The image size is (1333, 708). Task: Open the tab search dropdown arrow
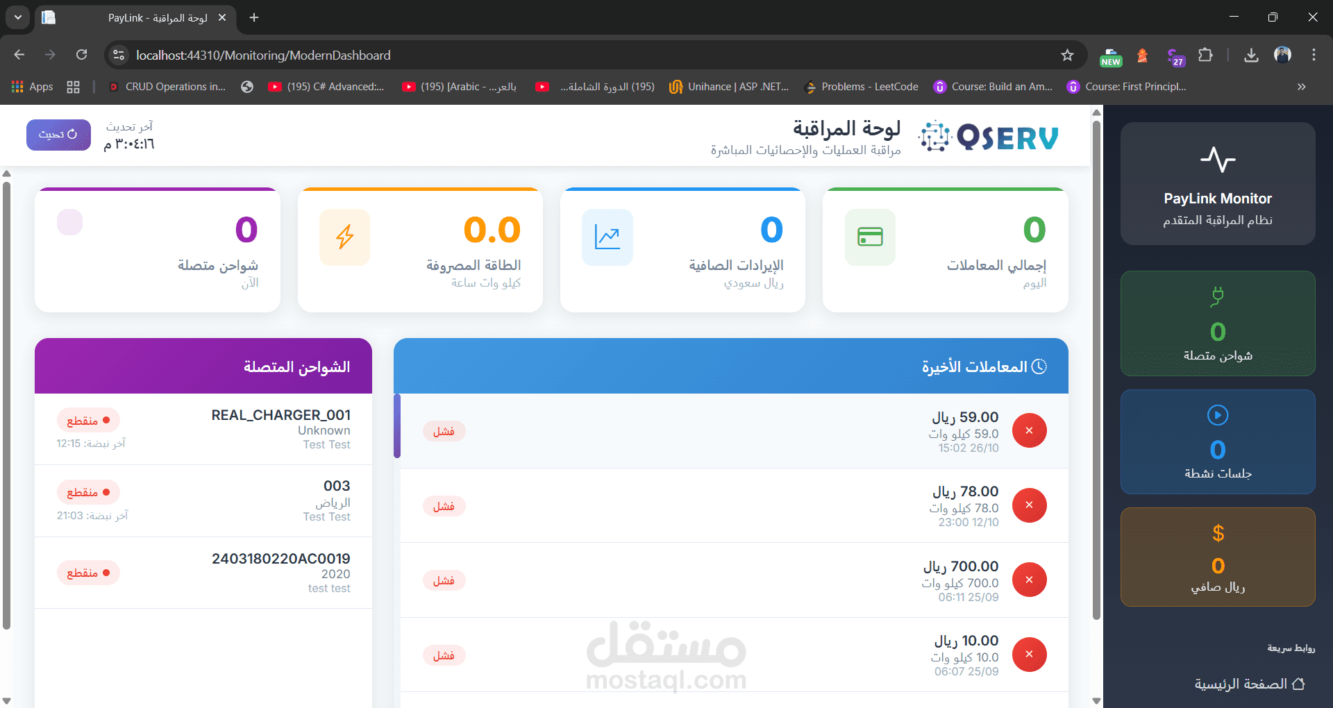coord(18,17)
